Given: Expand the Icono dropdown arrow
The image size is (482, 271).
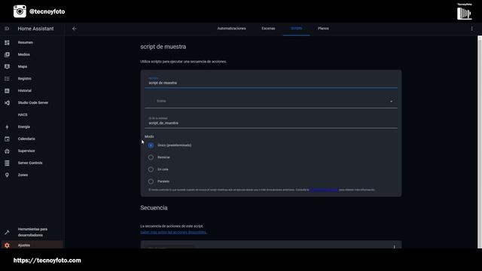Looking at the screenshot, I should (x=392, y=102).
